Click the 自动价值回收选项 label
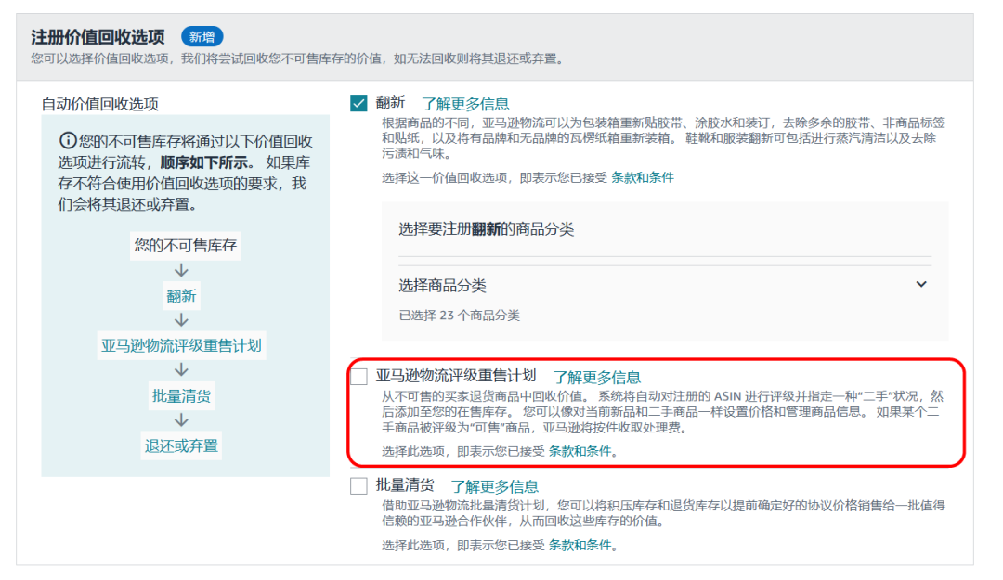 tap(99, 104)
